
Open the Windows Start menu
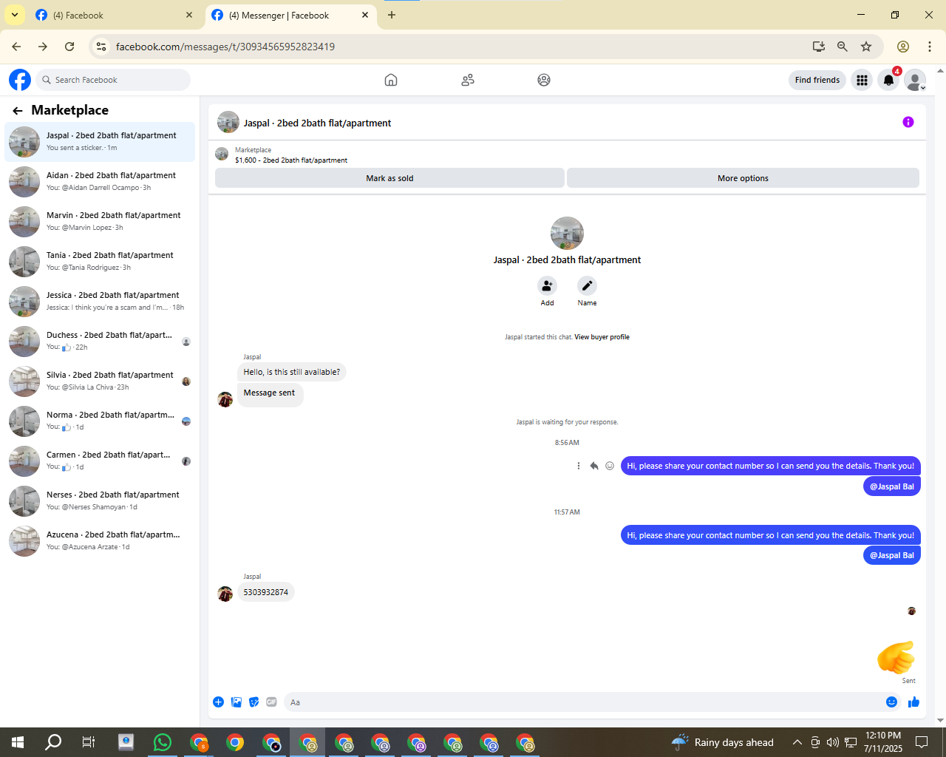pyautogui.click(x=18, y=742)
